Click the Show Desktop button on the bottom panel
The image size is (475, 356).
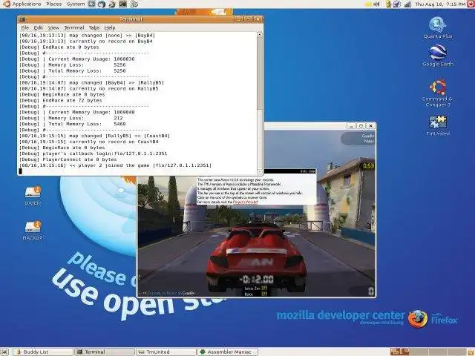(x=5, y=352)
